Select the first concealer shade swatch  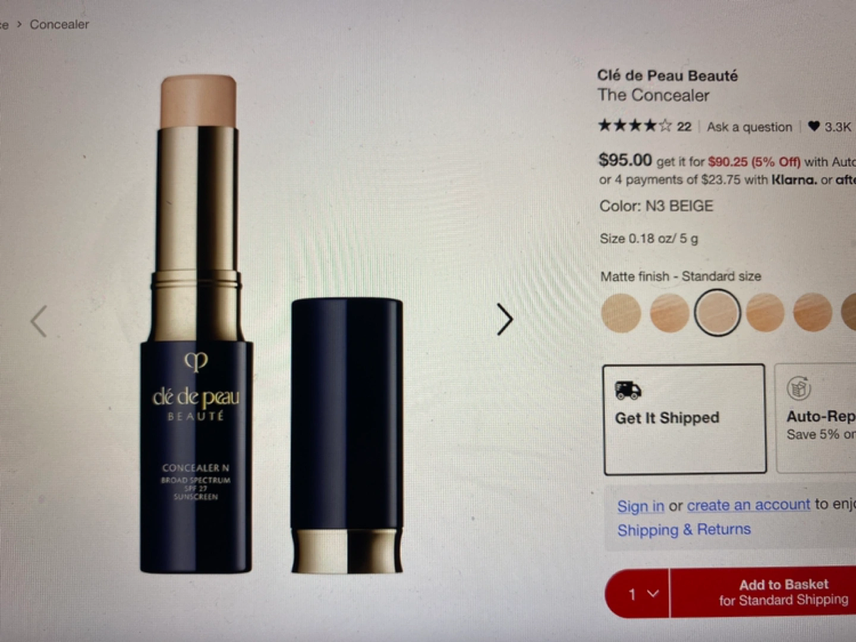click(621, 313)
